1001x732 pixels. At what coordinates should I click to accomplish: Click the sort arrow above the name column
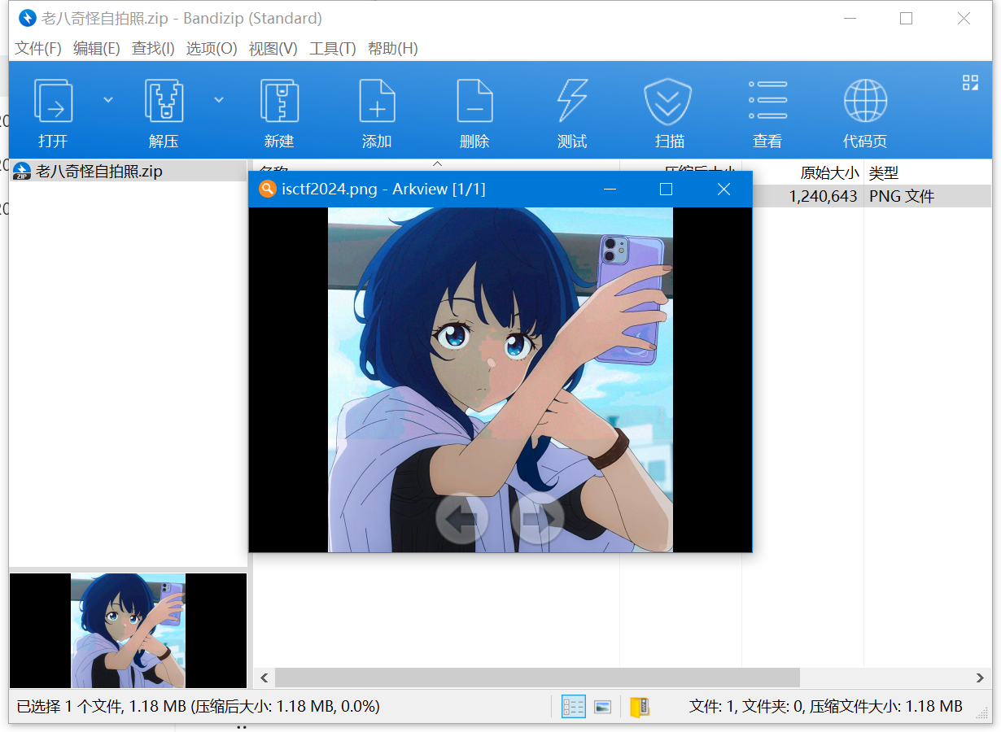tap(437, 163)
